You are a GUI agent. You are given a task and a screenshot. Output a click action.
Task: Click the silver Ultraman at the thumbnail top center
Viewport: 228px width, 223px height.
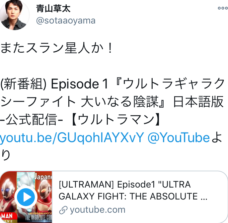point(26,179)
